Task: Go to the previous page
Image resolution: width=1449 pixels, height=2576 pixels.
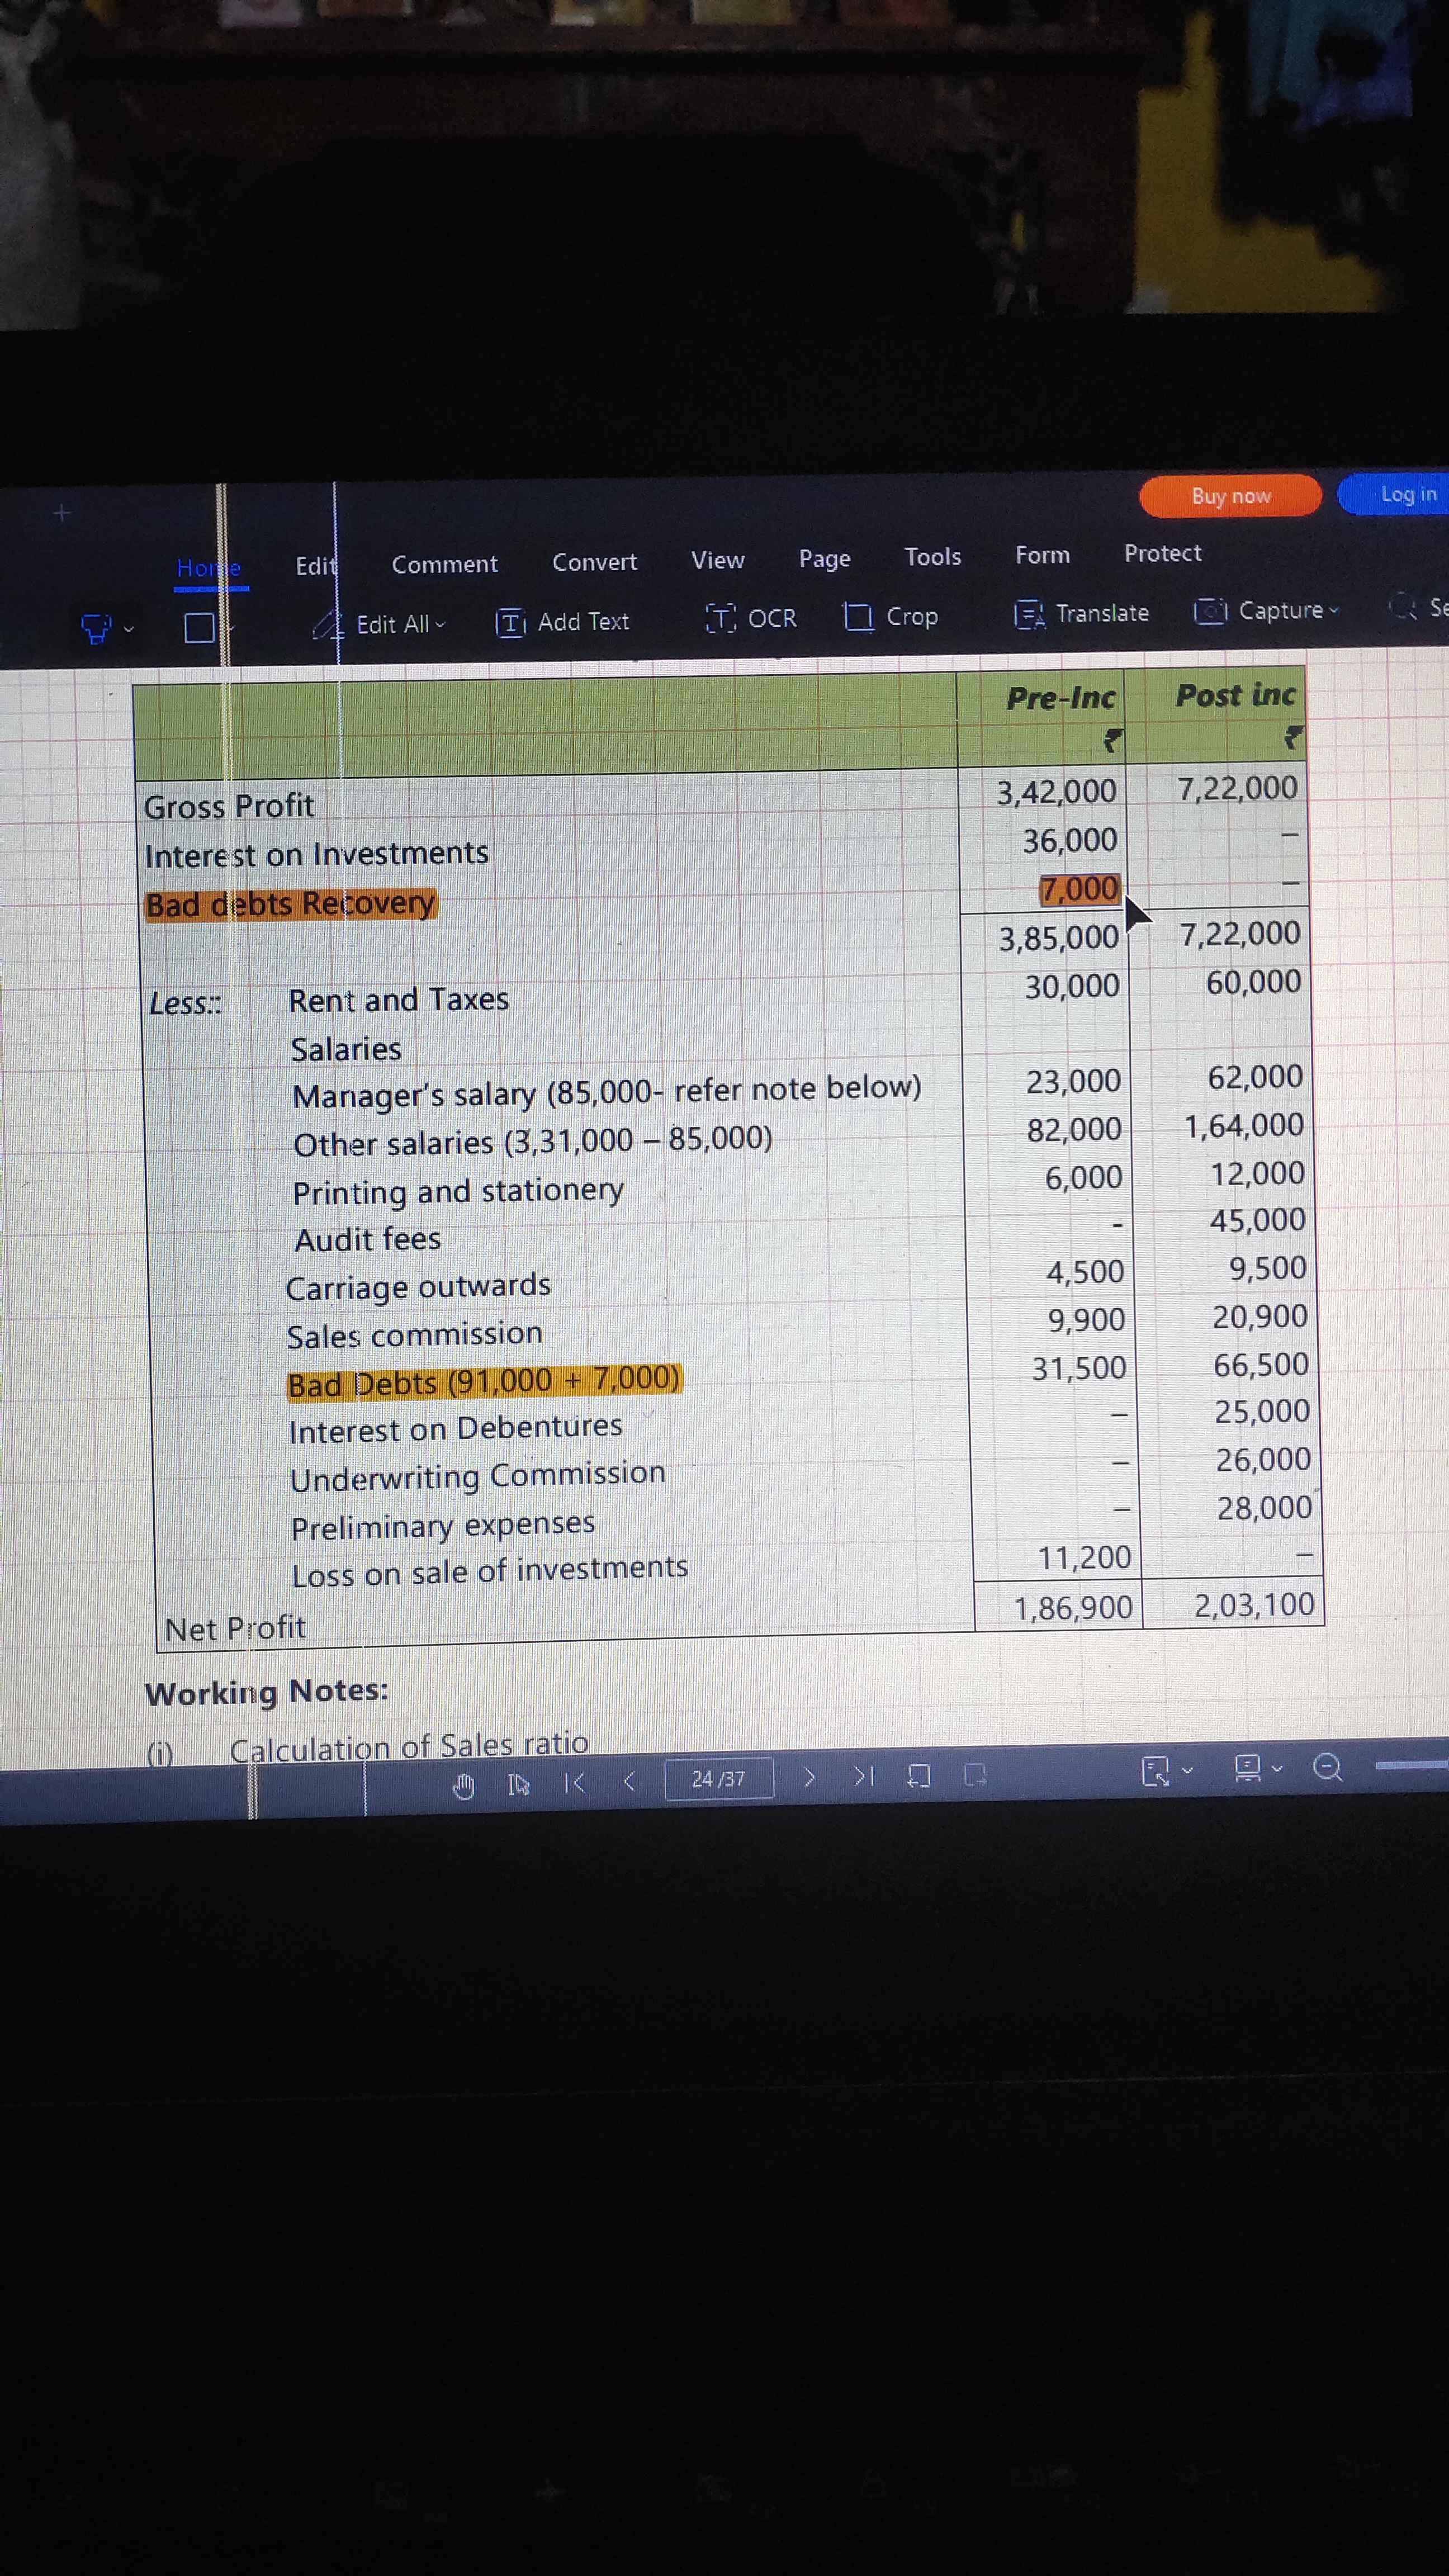Action: pos(629,1781)
